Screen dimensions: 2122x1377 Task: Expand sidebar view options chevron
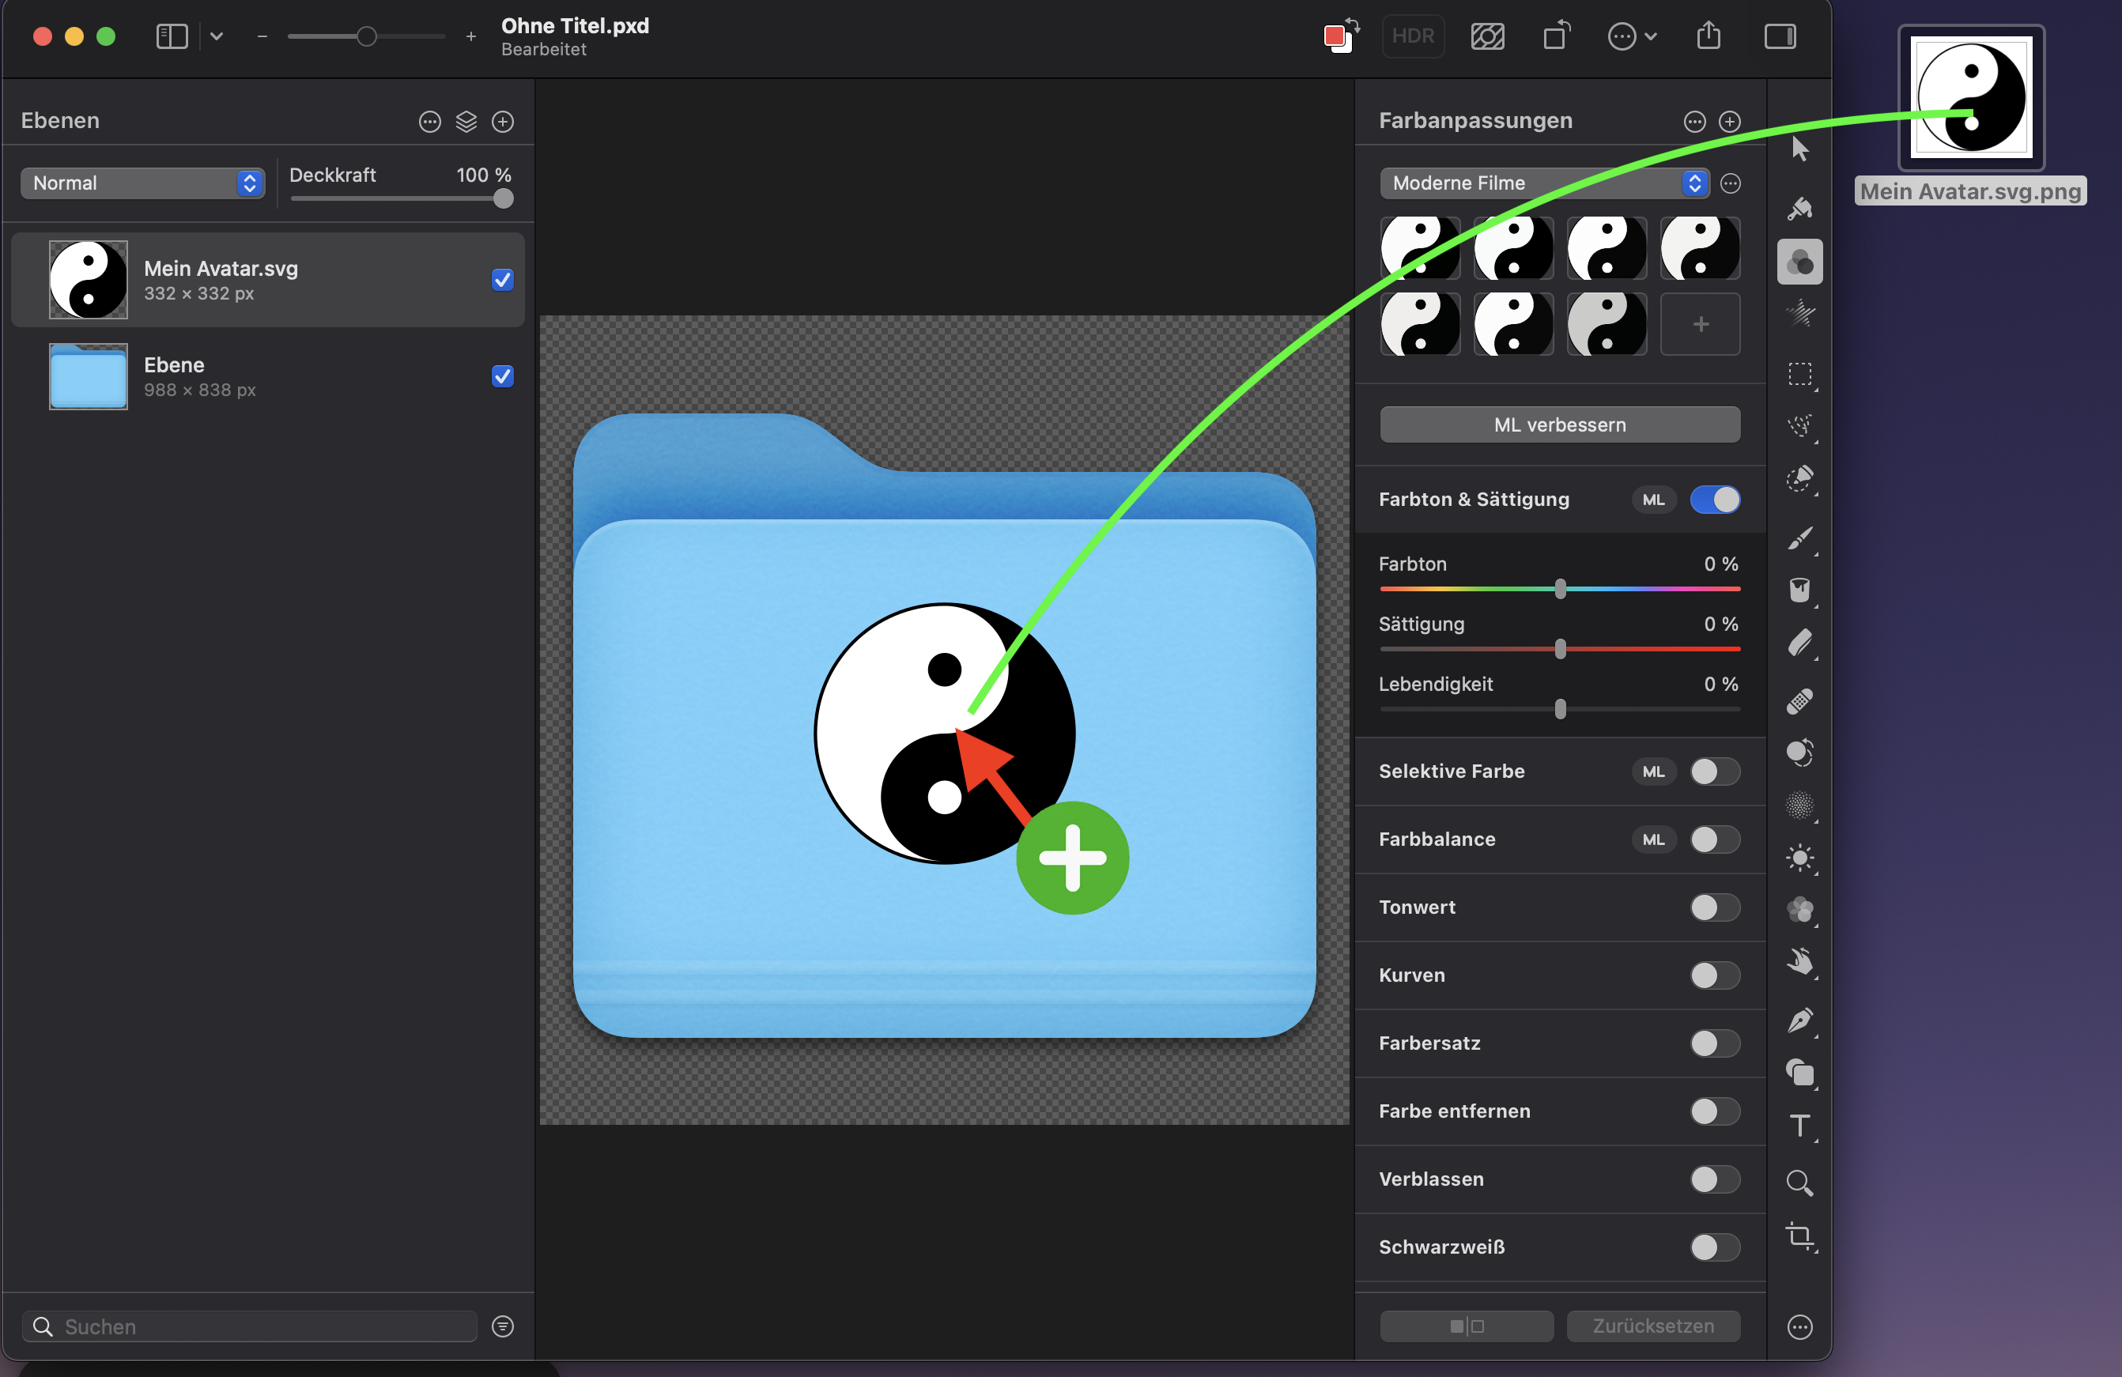coord(217,36)
